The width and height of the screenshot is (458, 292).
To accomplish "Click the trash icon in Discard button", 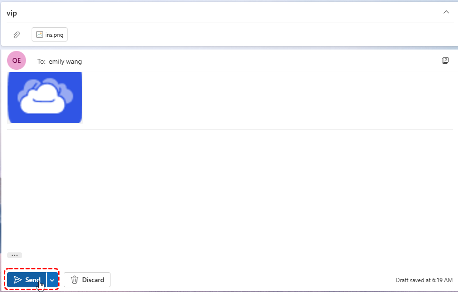I will 75,280.
